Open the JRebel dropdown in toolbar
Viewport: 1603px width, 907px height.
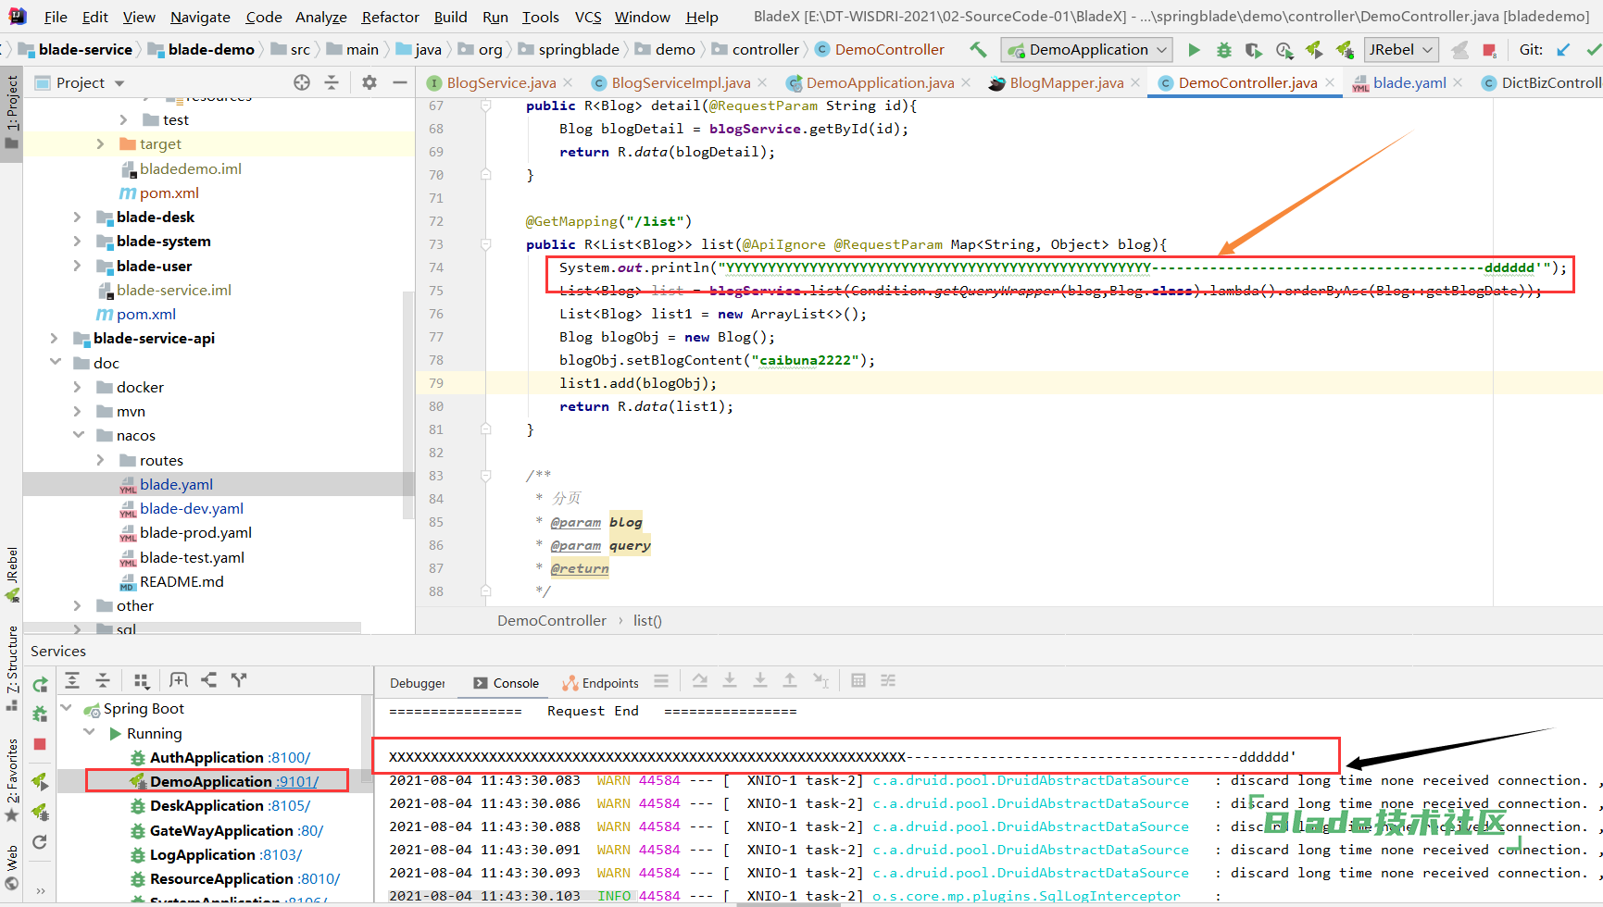(1401, 50)
